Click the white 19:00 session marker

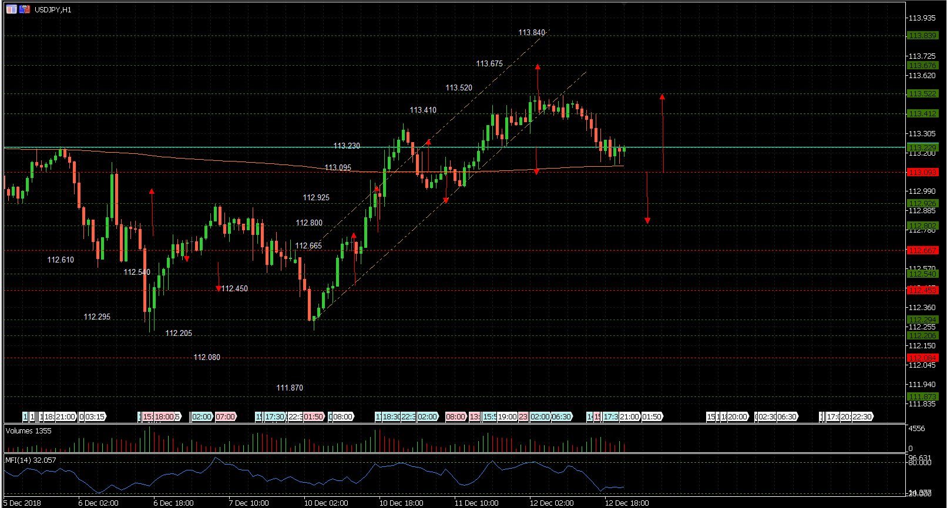click(x=507, y=416)
